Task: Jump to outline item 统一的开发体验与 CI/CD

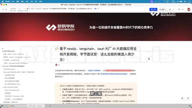Action: pos(12,84)
